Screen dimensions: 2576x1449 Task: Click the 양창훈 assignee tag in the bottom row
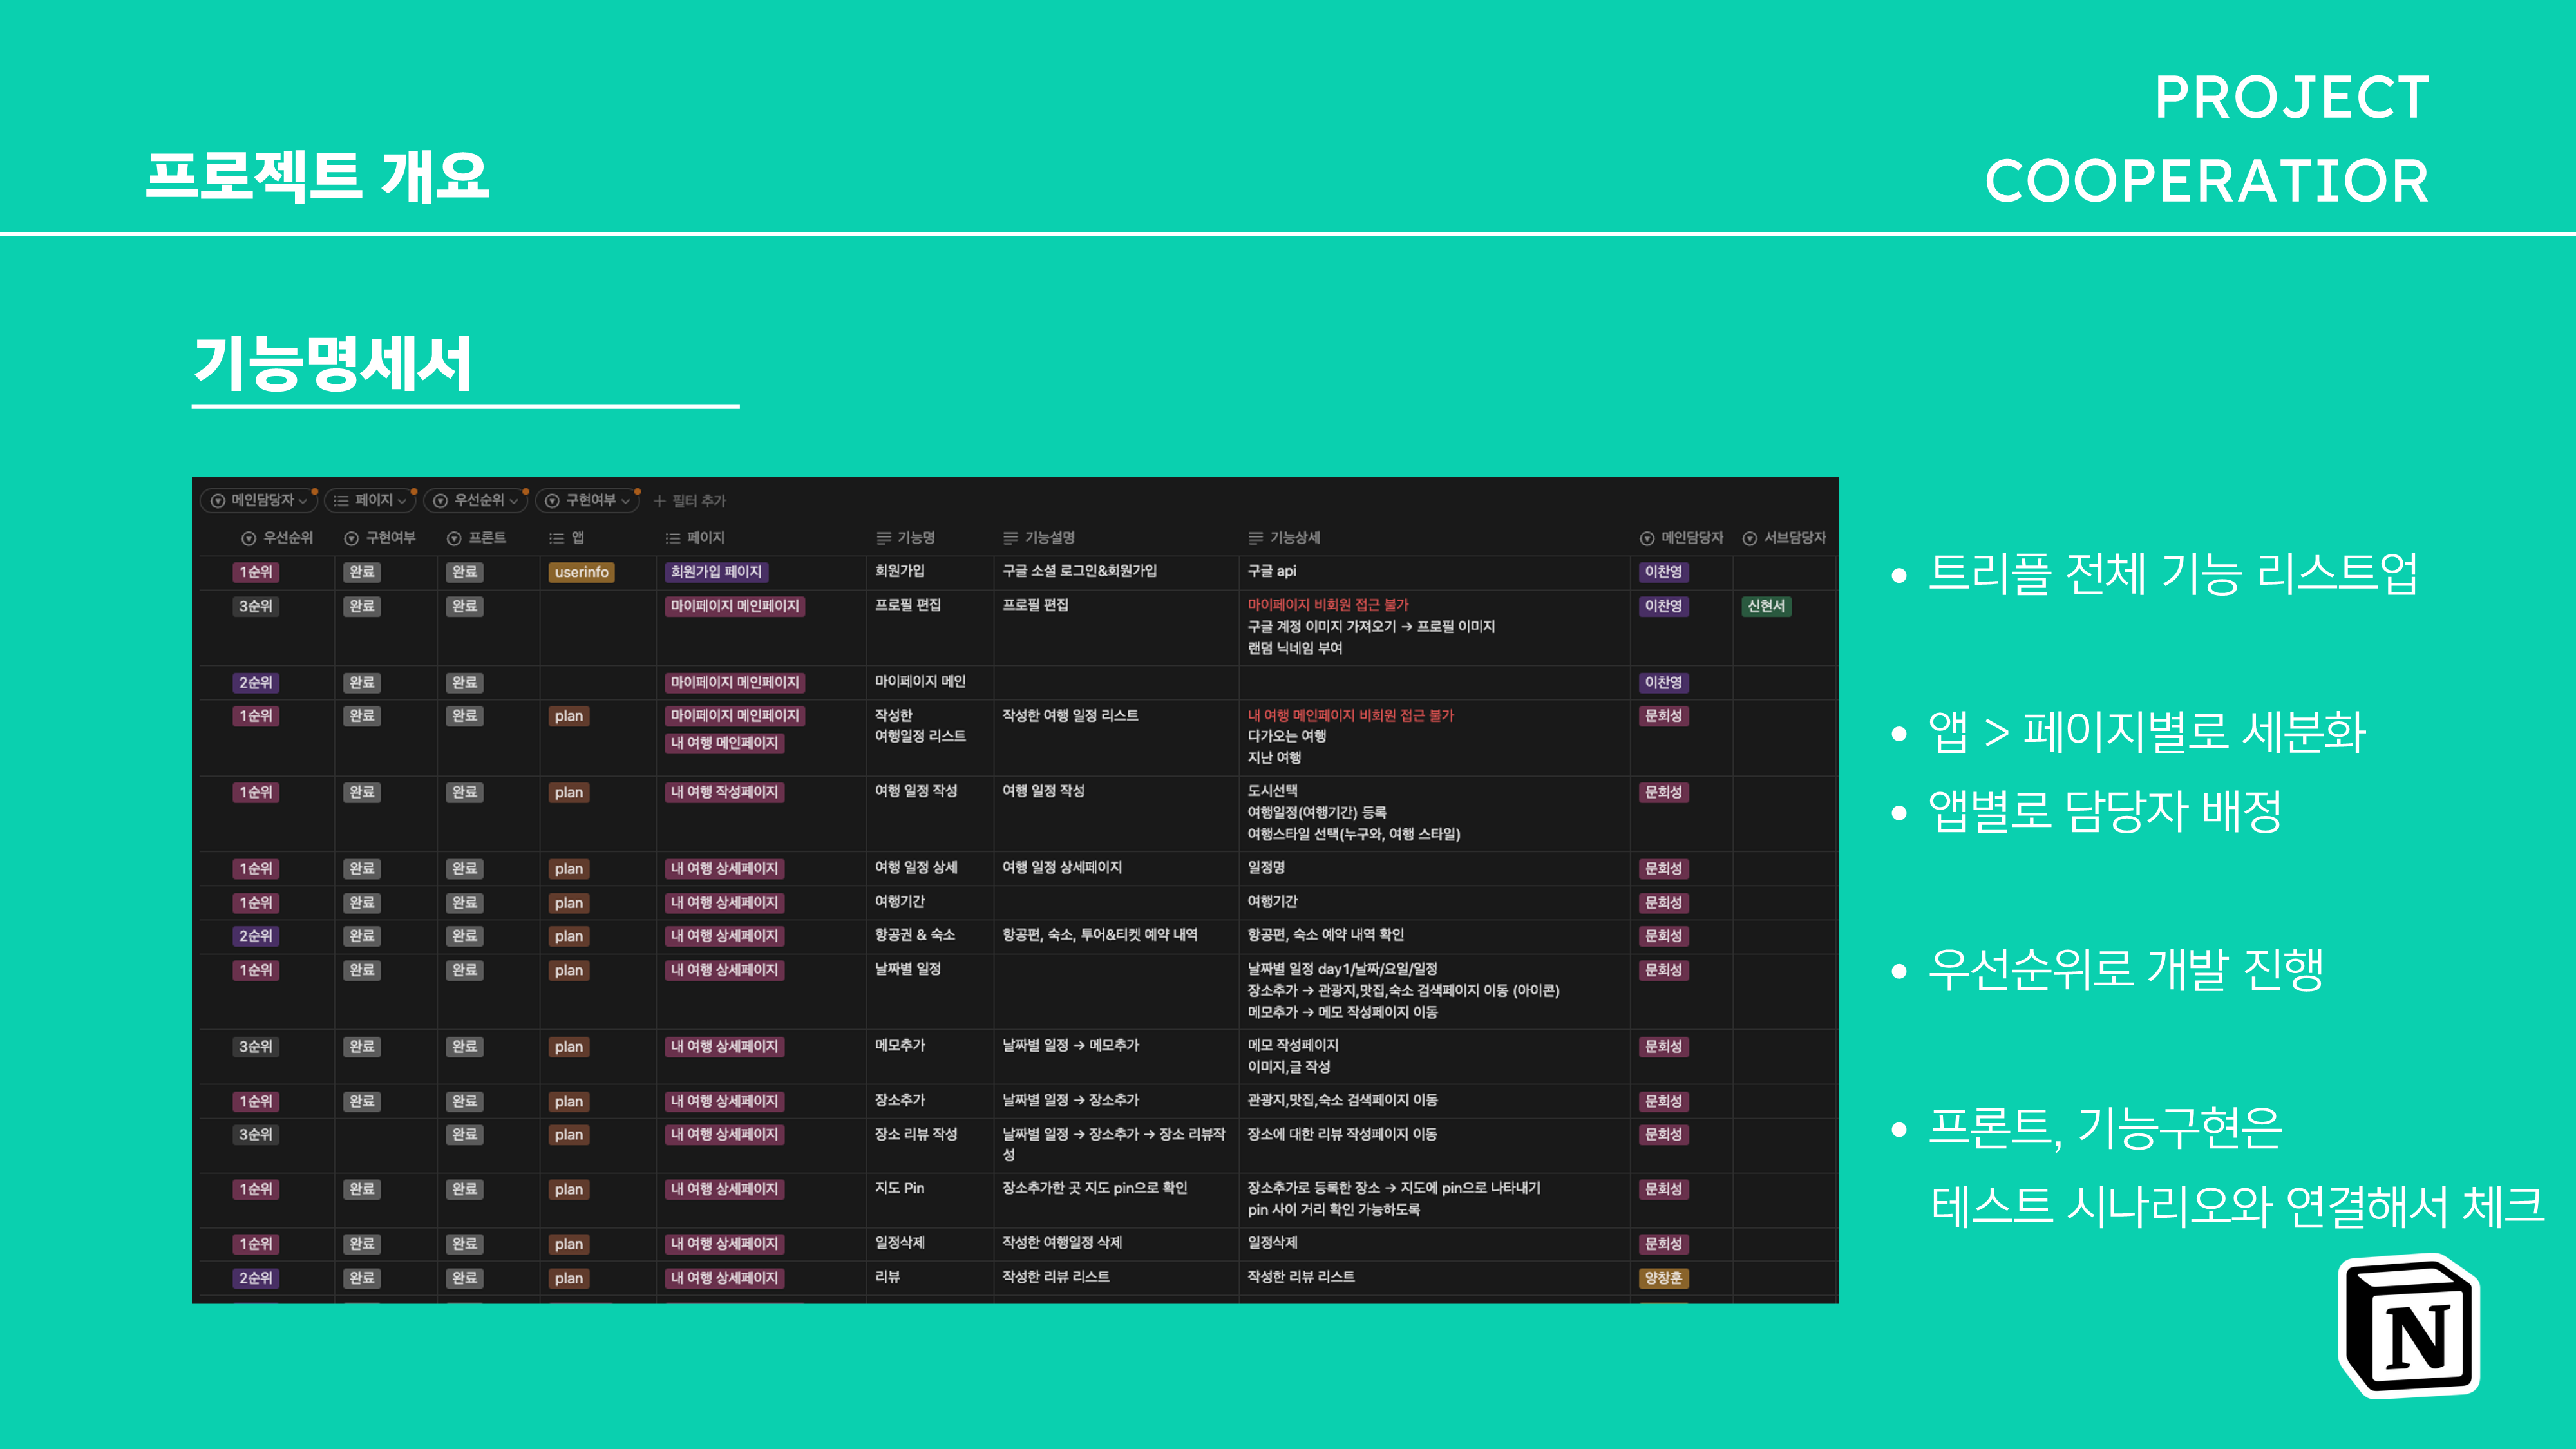click(x=1663, y=1278)
